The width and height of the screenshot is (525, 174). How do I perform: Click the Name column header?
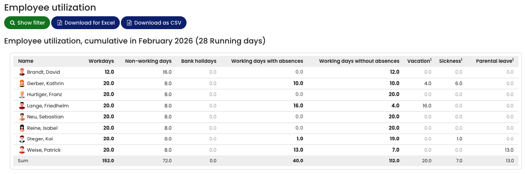tap(26, 61)
